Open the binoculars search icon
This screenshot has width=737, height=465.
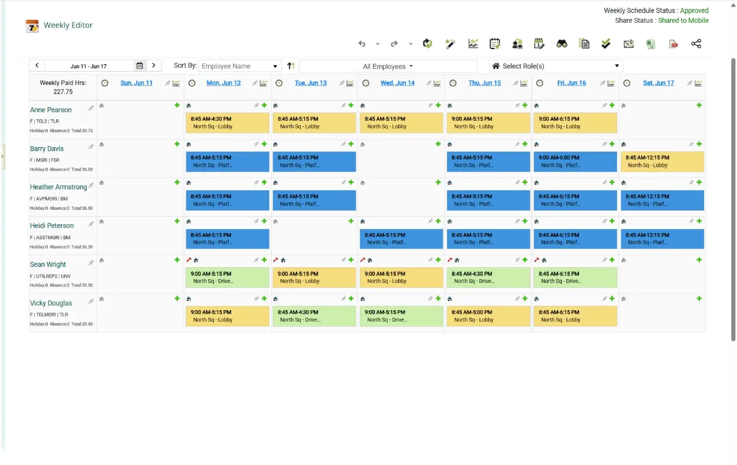point(562,44)
